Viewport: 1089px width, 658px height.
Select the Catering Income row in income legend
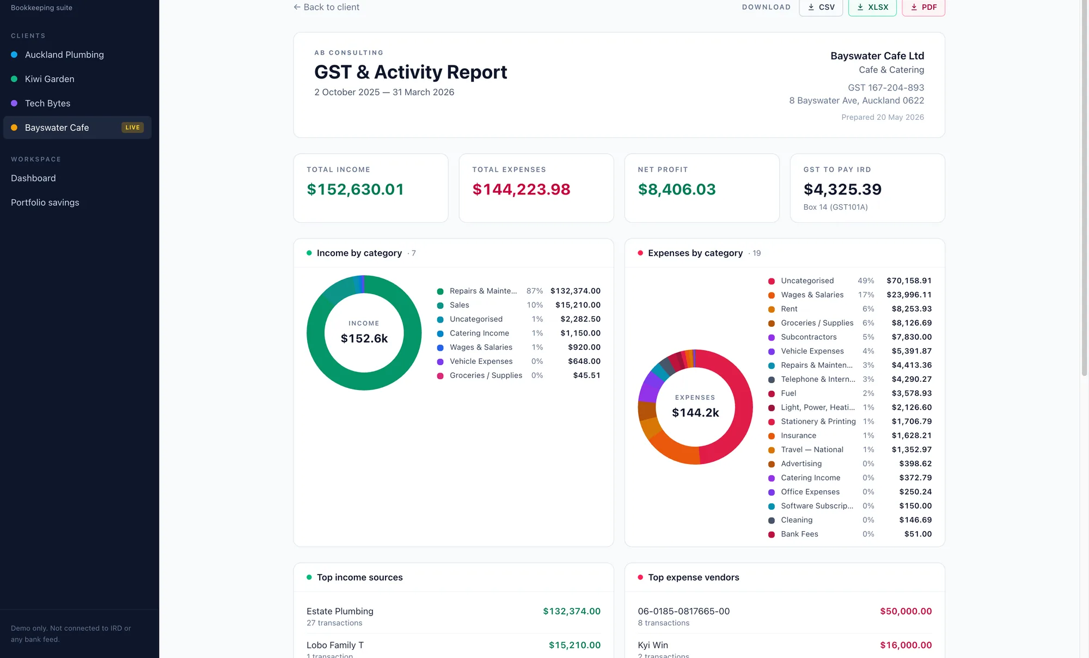[518, 333]
